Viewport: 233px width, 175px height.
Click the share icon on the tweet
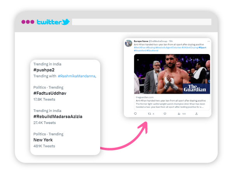(x=196, y=114)
